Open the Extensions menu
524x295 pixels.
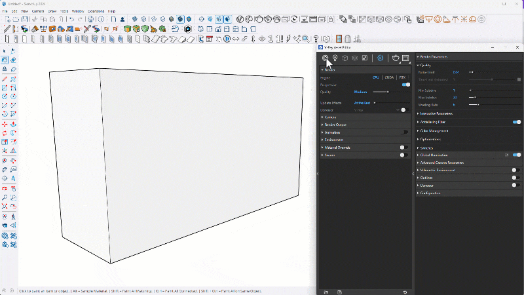96,11
